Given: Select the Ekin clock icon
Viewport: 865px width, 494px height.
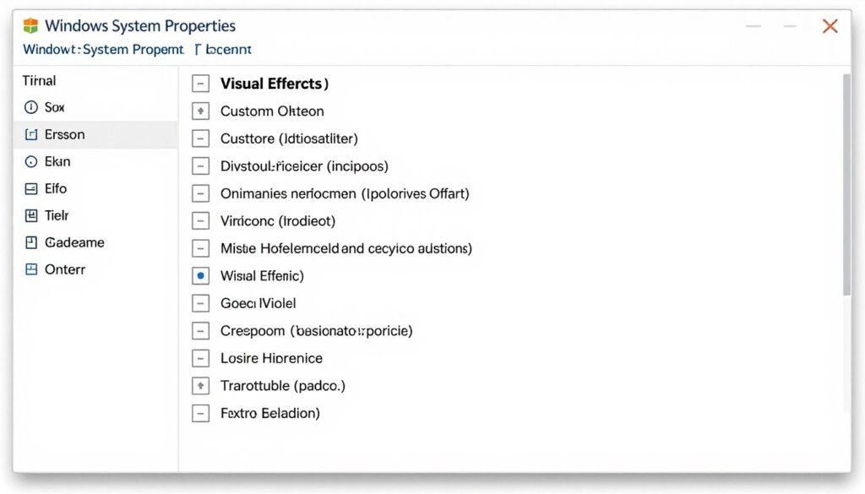Looking at the screenshot, I should point(31,161).
